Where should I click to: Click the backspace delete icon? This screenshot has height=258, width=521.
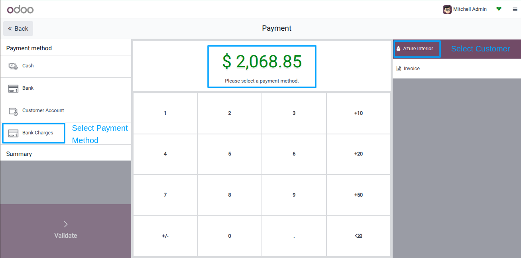[x=358, y=236]
